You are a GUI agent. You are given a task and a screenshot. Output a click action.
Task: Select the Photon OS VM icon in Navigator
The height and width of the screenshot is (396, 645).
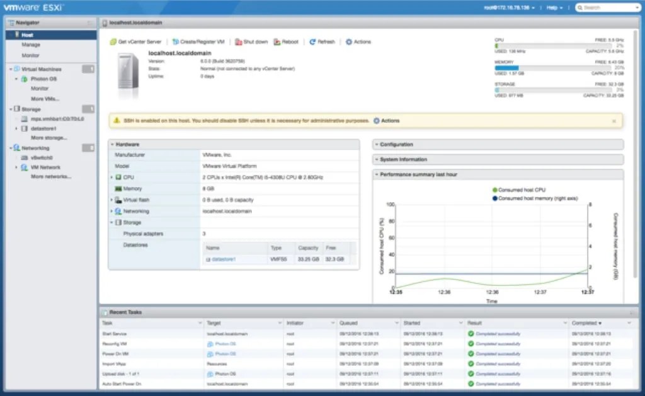(23, 79)
